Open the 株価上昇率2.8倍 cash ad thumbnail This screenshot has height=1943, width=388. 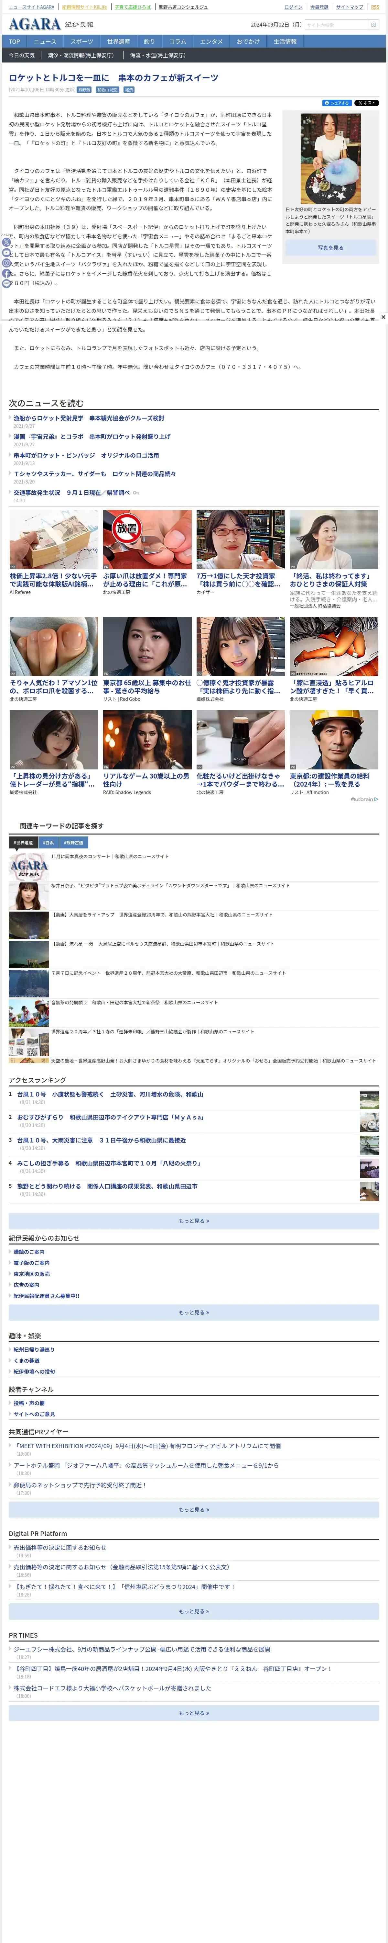53,539
